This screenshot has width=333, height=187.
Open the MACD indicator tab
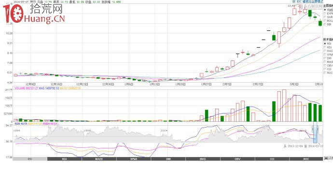click(x=99, y=159)
